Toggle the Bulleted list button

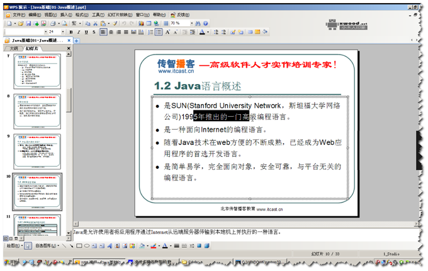[x=159, y=32]
